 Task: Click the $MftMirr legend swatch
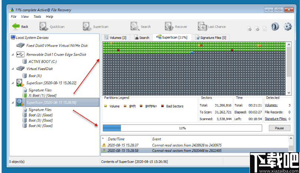[141, 106]
